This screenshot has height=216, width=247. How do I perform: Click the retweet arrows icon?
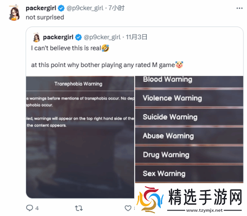pyautogui.click(x=79, y=208)
